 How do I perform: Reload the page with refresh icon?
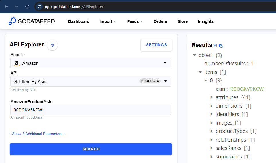27,7
